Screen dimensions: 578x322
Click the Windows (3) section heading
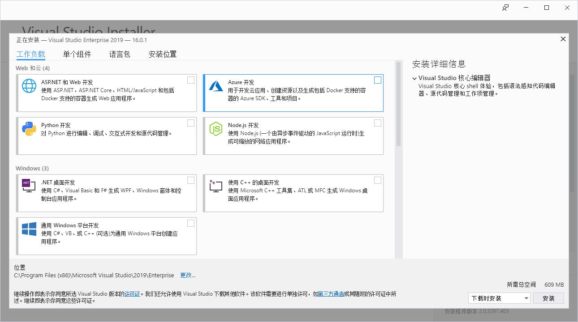pos(32,168)
